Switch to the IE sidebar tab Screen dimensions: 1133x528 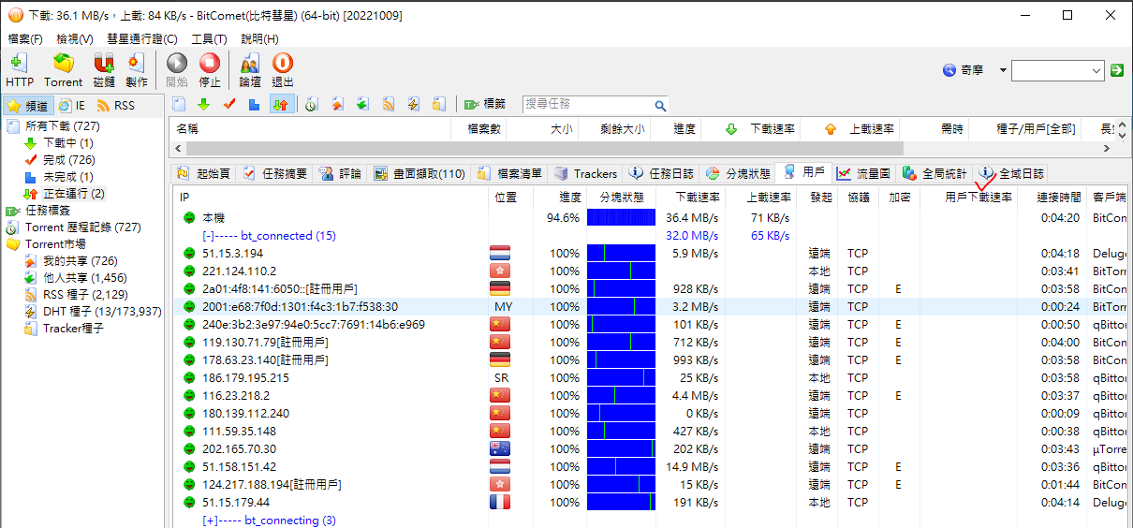[x=73, y=106]
